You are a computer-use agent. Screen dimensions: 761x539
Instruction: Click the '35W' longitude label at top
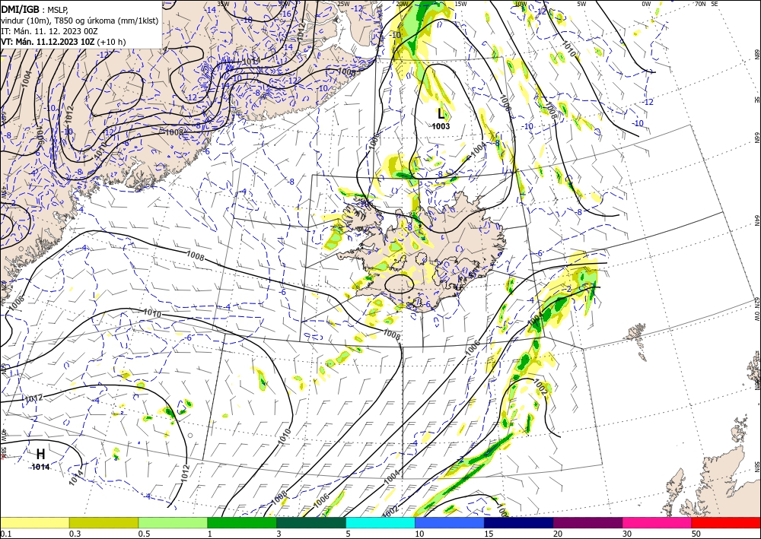pos(223,4)
